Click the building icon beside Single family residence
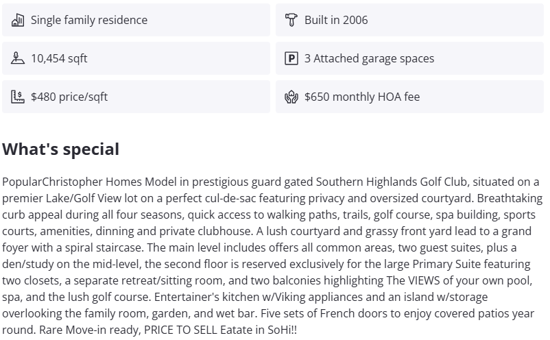 click(x=18, y=20)
